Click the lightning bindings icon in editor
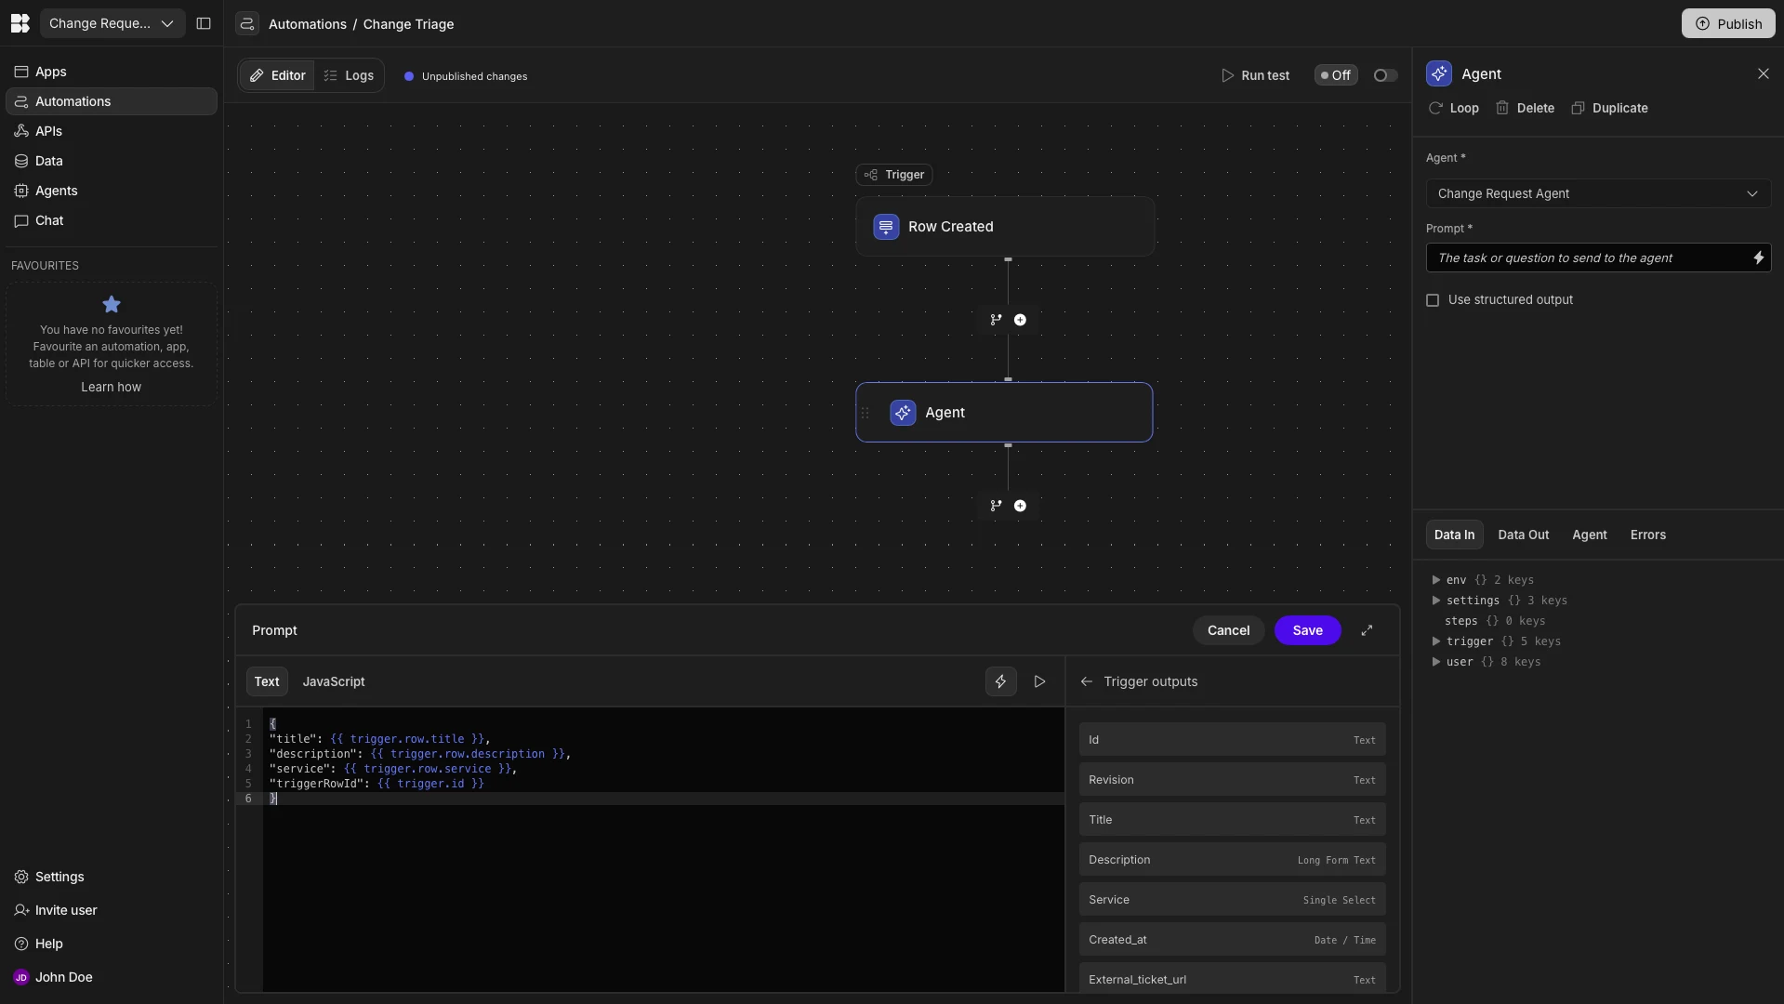The image size is (1784, 1004). [1000, 681]
